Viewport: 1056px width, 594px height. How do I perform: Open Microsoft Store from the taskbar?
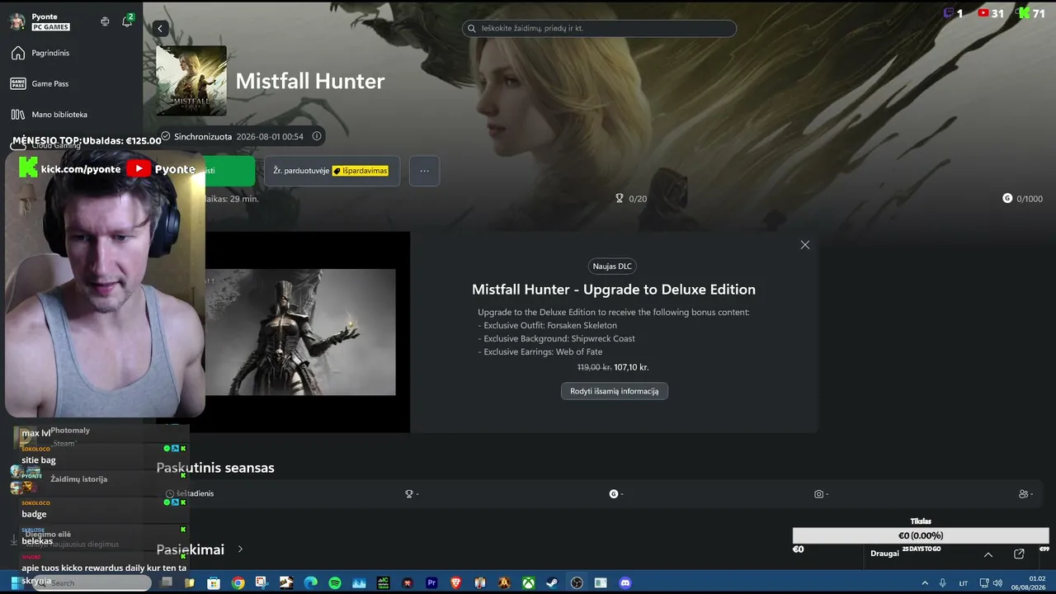point(214,583)
